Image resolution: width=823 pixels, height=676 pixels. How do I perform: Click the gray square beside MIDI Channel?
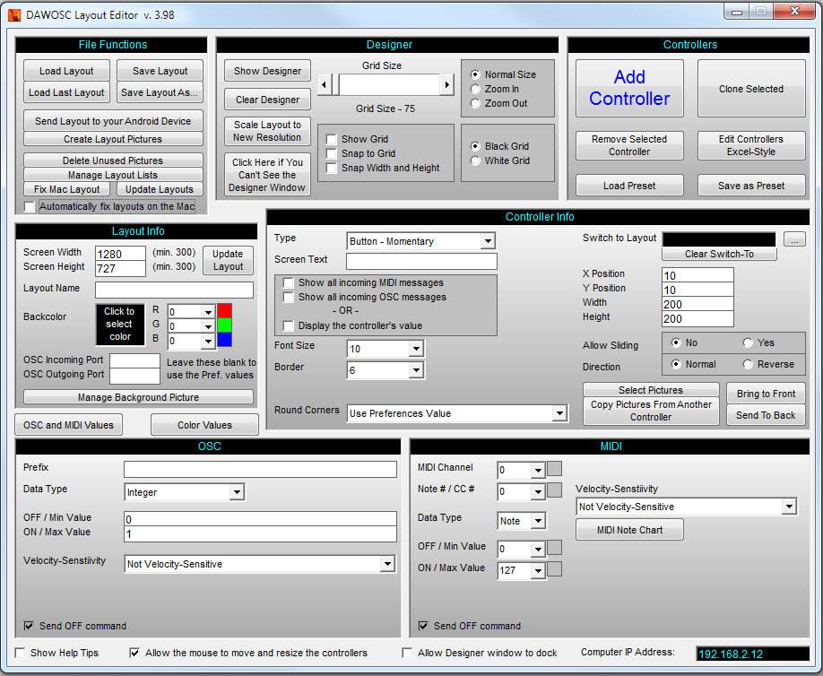point(555,469)
